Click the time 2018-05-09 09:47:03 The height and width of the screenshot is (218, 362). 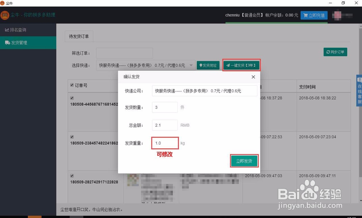[x=264, y=176]
